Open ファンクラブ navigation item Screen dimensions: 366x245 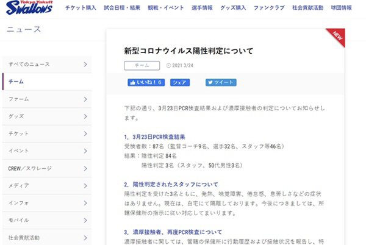click(x=268, y=8)
